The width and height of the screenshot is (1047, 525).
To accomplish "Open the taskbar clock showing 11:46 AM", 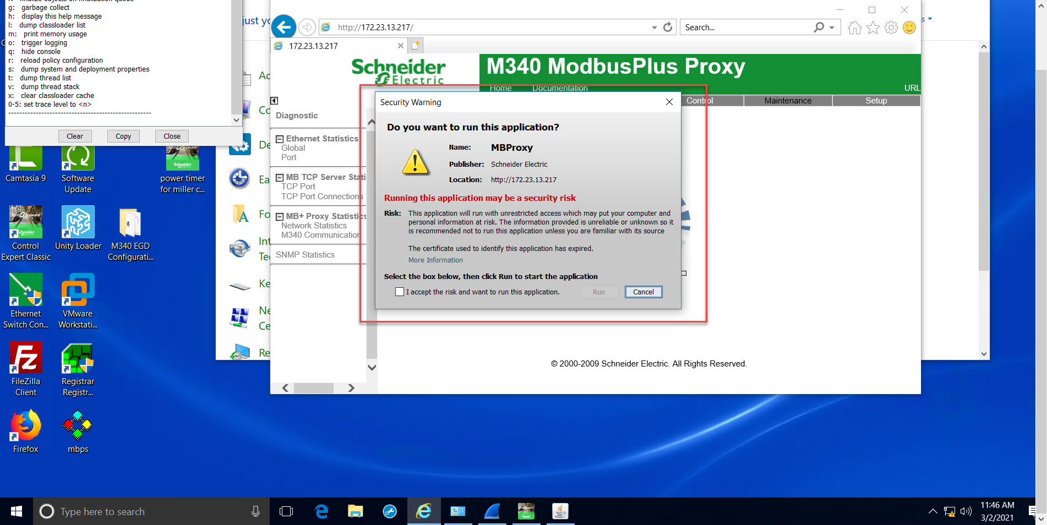I will (x=997, y=511).
